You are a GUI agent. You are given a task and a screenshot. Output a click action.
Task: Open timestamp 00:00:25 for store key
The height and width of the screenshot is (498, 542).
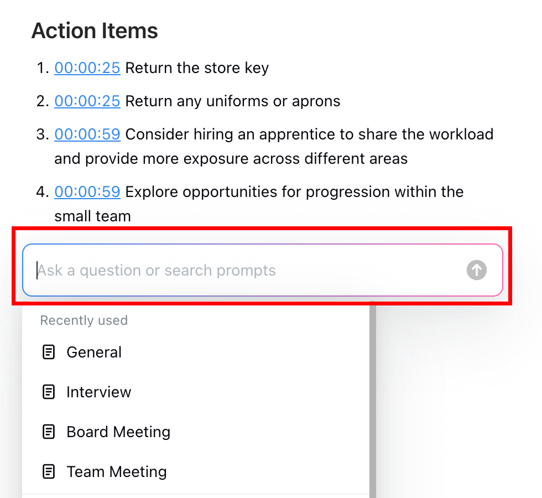point(87,68)
